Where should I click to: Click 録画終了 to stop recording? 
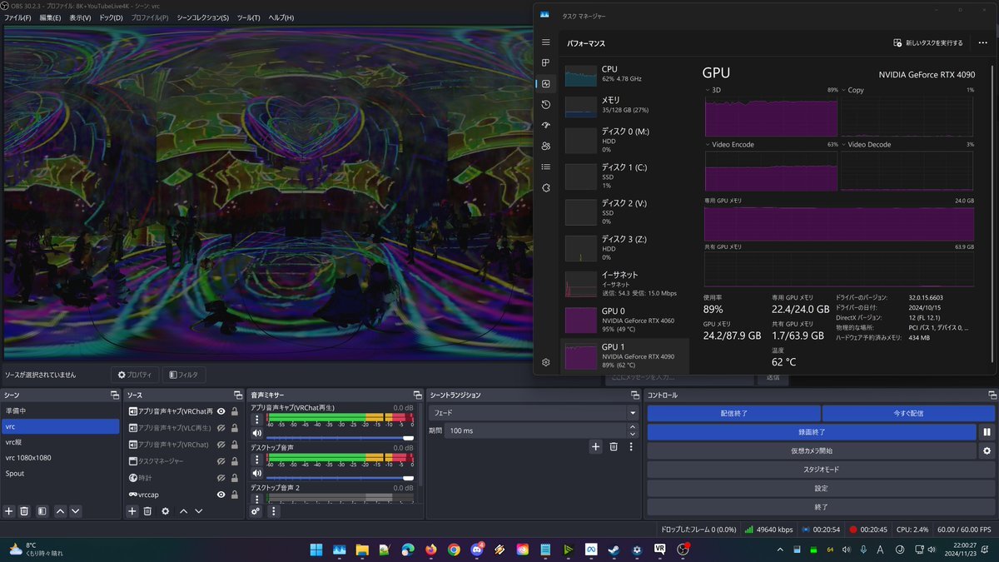[812, 432]
